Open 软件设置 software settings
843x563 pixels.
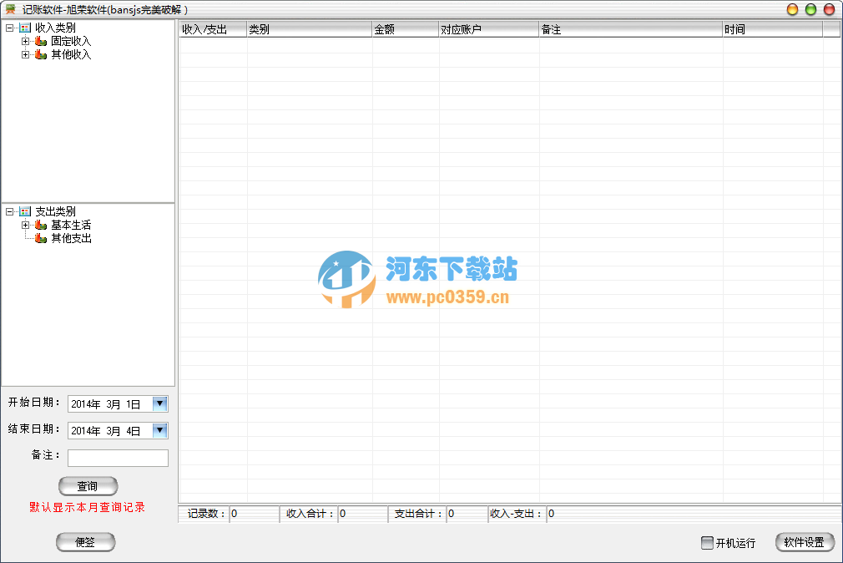(804, 542)
